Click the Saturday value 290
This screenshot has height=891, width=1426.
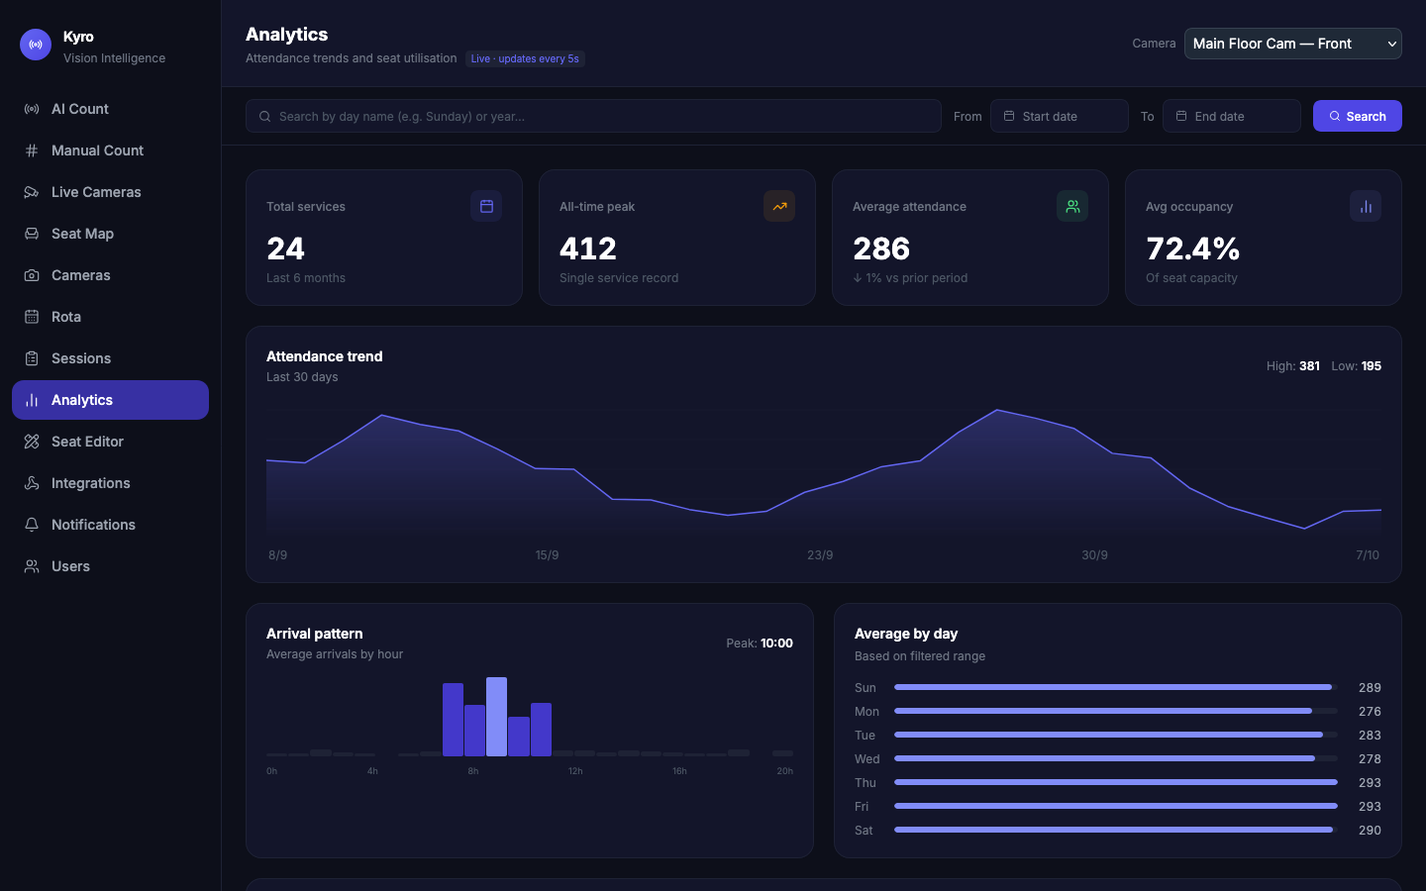click(x=1370, y=831)
